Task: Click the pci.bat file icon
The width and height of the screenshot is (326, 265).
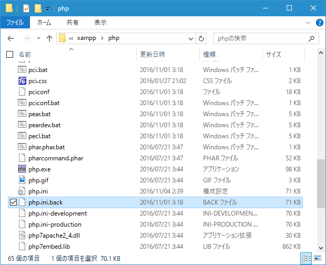Action: (22, 69)
